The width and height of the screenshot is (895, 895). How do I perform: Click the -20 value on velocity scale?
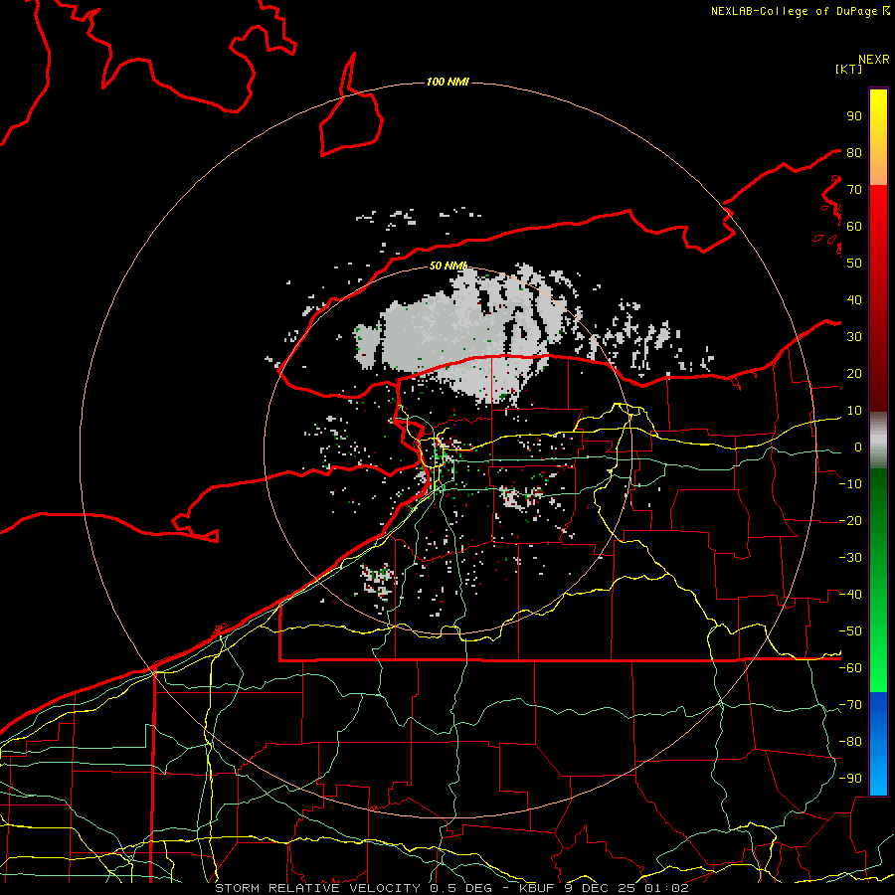click(x=850, y=521)
